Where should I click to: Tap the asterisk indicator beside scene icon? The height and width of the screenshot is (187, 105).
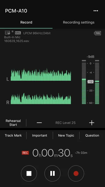coord(13,32)
